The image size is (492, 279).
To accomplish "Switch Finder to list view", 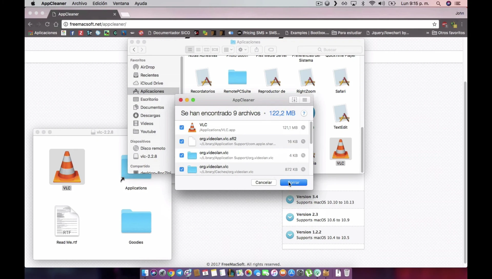I will pos(198,50).
